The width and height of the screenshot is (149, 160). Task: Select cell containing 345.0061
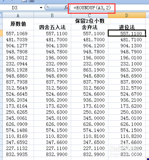tap(18, 118)
